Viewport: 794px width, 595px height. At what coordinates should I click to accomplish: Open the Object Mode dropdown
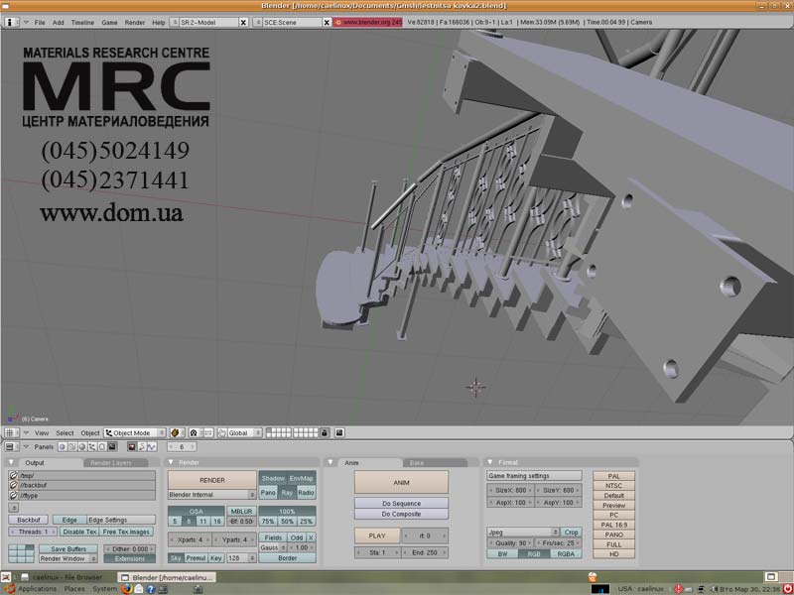coord(135,433)
